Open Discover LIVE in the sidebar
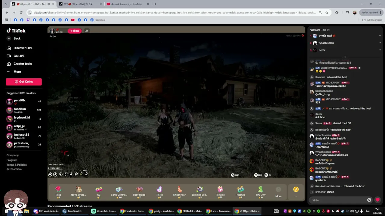Image resolution: width=385 pixels, height=216 pixels. pos(20,48)
